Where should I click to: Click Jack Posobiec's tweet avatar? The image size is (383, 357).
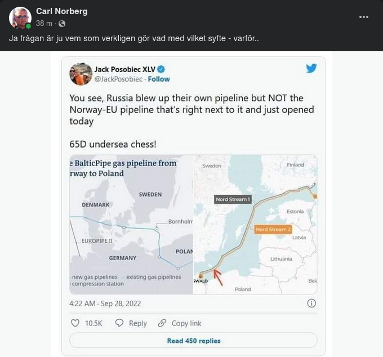tap(81, 74)
